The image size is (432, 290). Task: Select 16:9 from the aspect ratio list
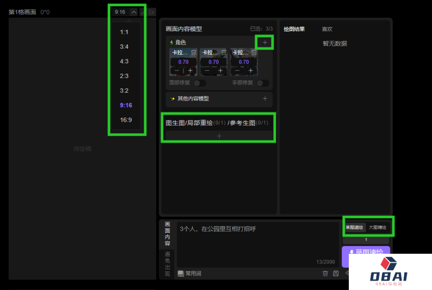[126, 120]
